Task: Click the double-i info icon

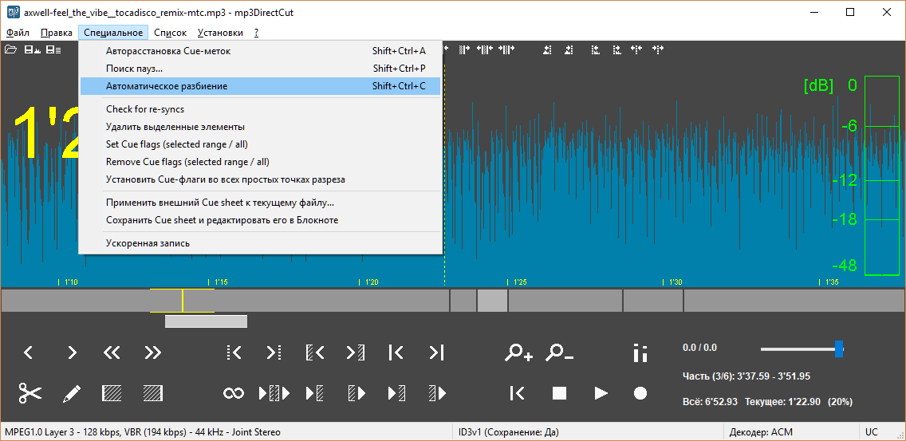Action: [x=640, y=352]
